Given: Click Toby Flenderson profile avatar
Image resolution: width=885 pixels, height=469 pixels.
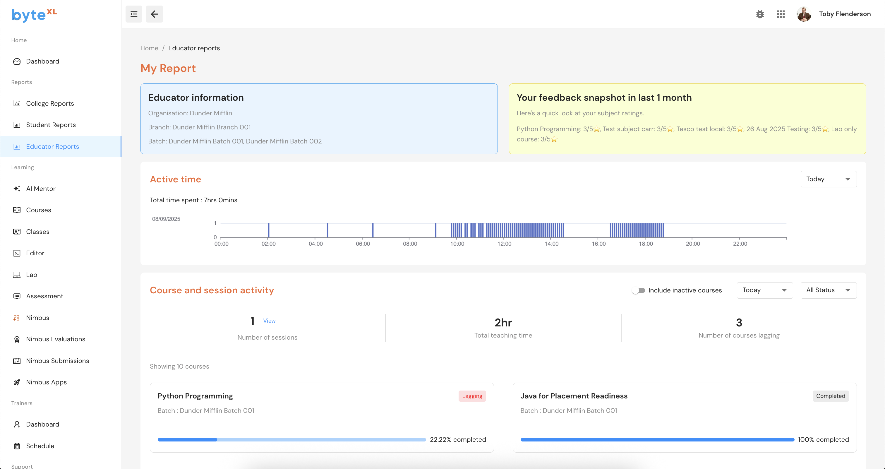Looking at the screenshot, I should point(804,14).
